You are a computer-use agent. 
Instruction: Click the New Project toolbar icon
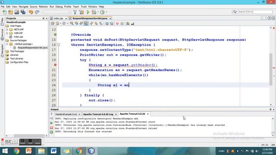click(x=10, y=12)
